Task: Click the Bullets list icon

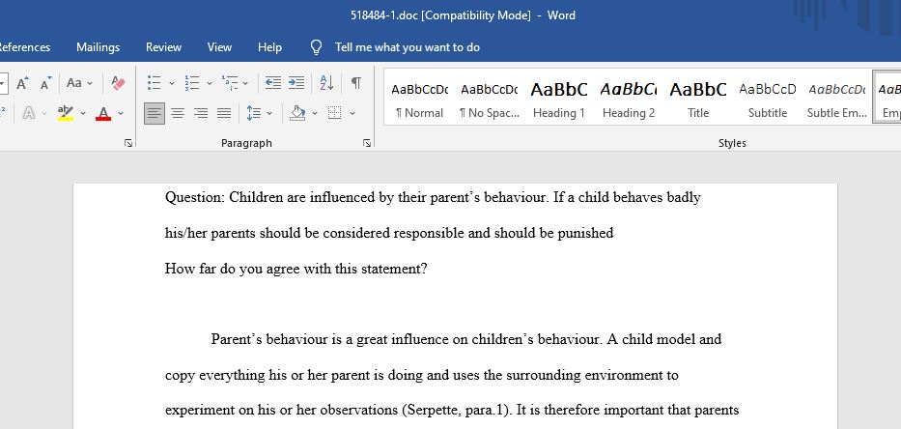Action: [x=154, y=83]
